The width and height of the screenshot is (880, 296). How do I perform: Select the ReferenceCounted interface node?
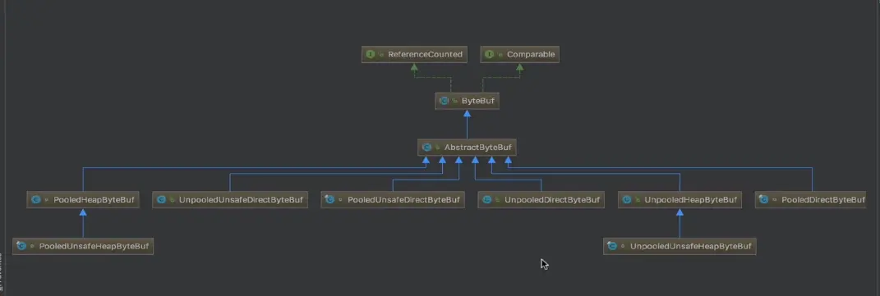click(x=415, y=54)
